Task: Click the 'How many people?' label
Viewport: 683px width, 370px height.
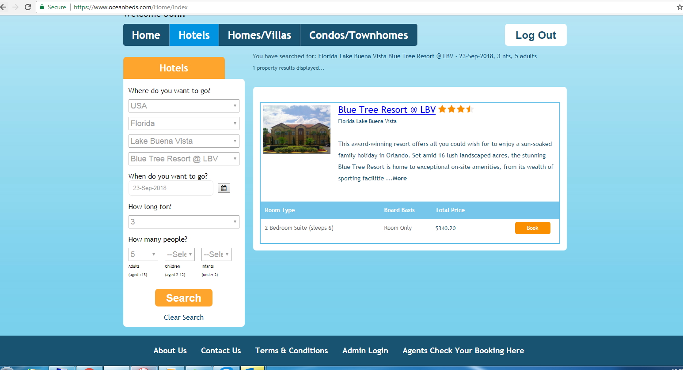Action: click(158, 239)
